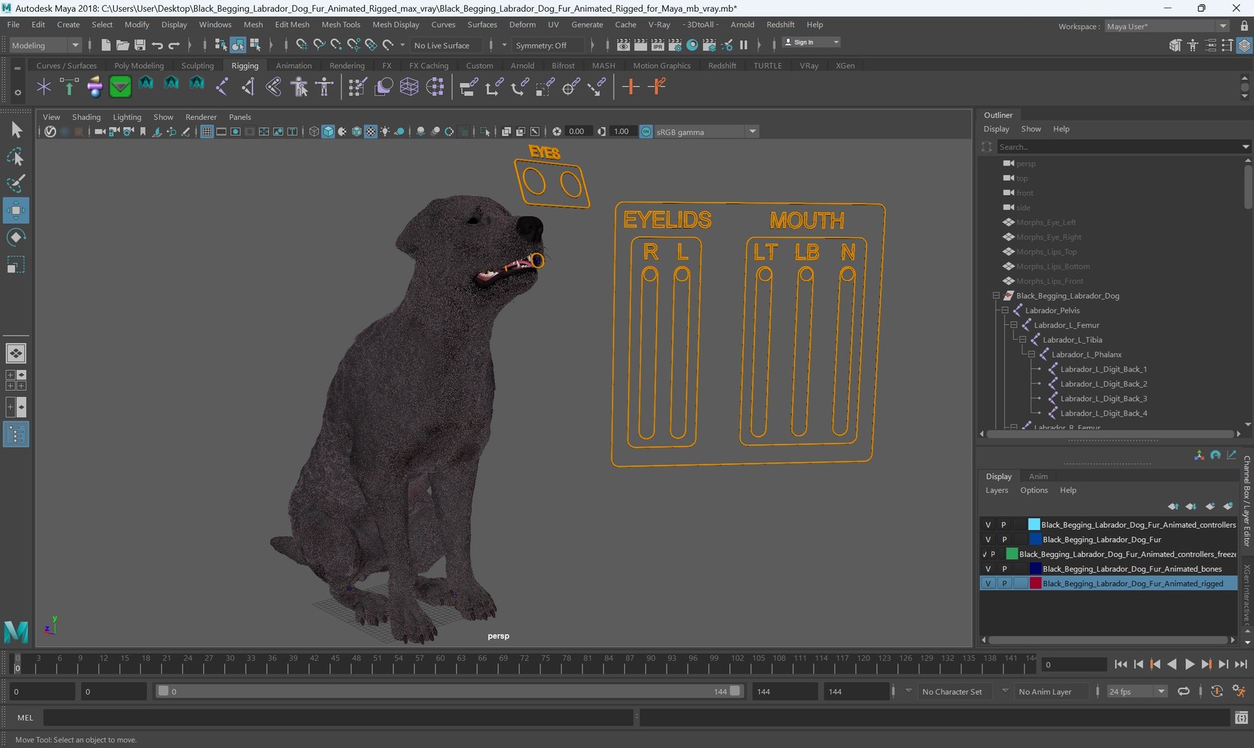Collapse the Labrador_Pelvis node

[x=1005, y=310]
